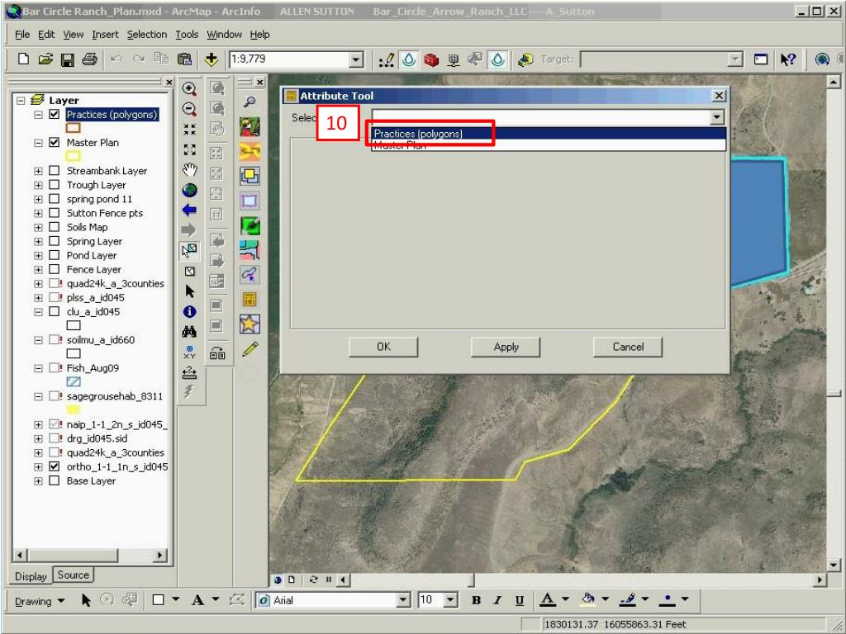846x634 pixels.
Task: Open the map scale dropdown
Action: (x=356, y=59)
